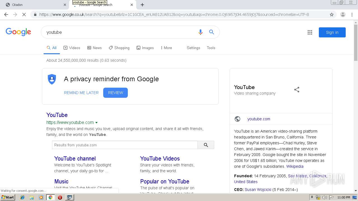Viewport: 358px width, 201px height.
Task: Select the All results tab
Action: (x=52, y=48)
